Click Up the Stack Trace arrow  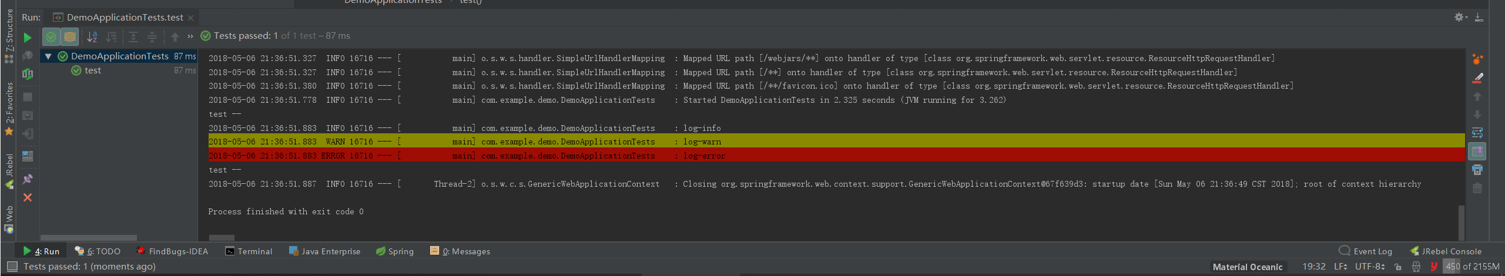point(1477,96)
